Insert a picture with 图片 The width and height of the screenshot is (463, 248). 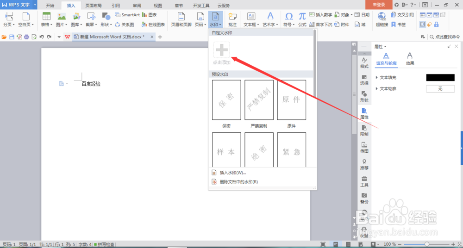62,20
